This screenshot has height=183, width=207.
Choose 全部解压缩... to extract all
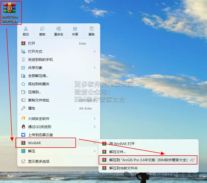[x=59, y=76]
